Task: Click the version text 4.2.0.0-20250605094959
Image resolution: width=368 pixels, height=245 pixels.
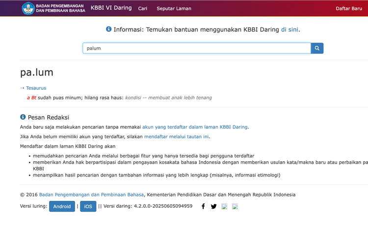Action: (163, 206)
